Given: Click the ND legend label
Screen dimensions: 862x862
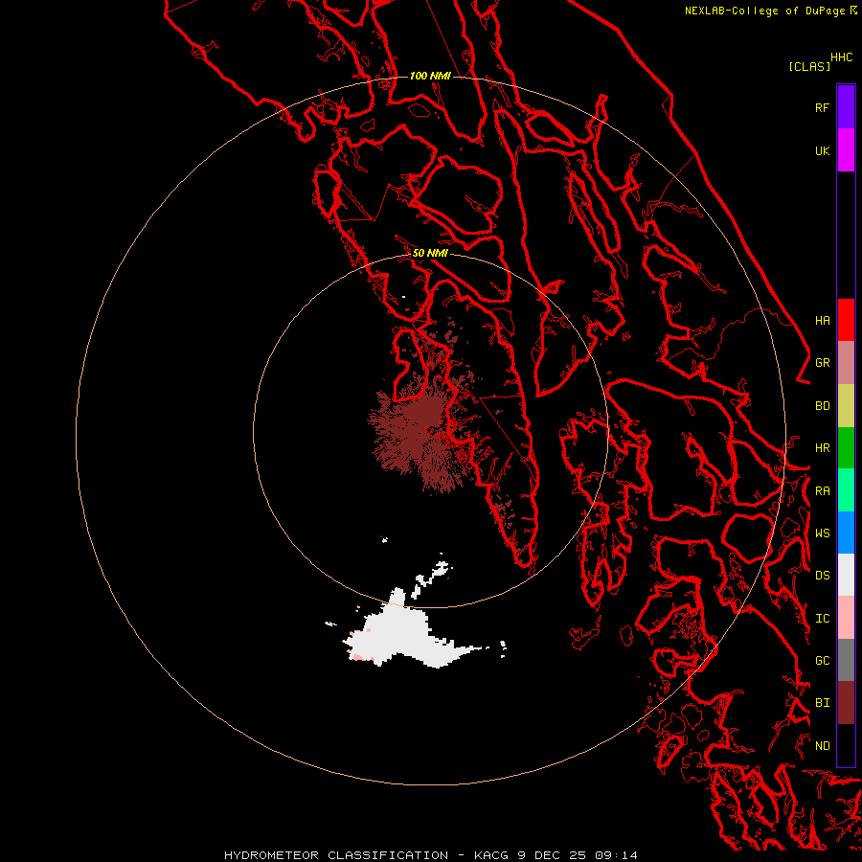Looking at the screenshot, I should pos(822,746).
